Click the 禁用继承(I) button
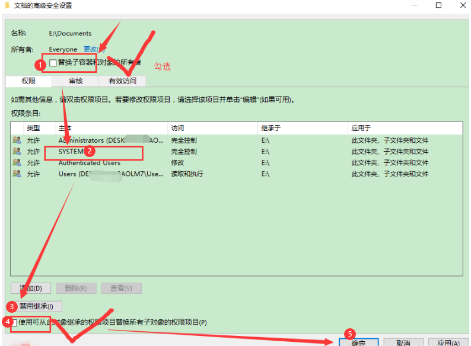The height and width of the screenshot is (346, 471). pos(36,306)
